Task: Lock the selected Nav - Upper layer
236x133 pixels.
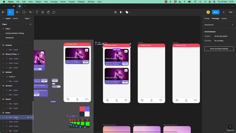Action: click(28, 117)
